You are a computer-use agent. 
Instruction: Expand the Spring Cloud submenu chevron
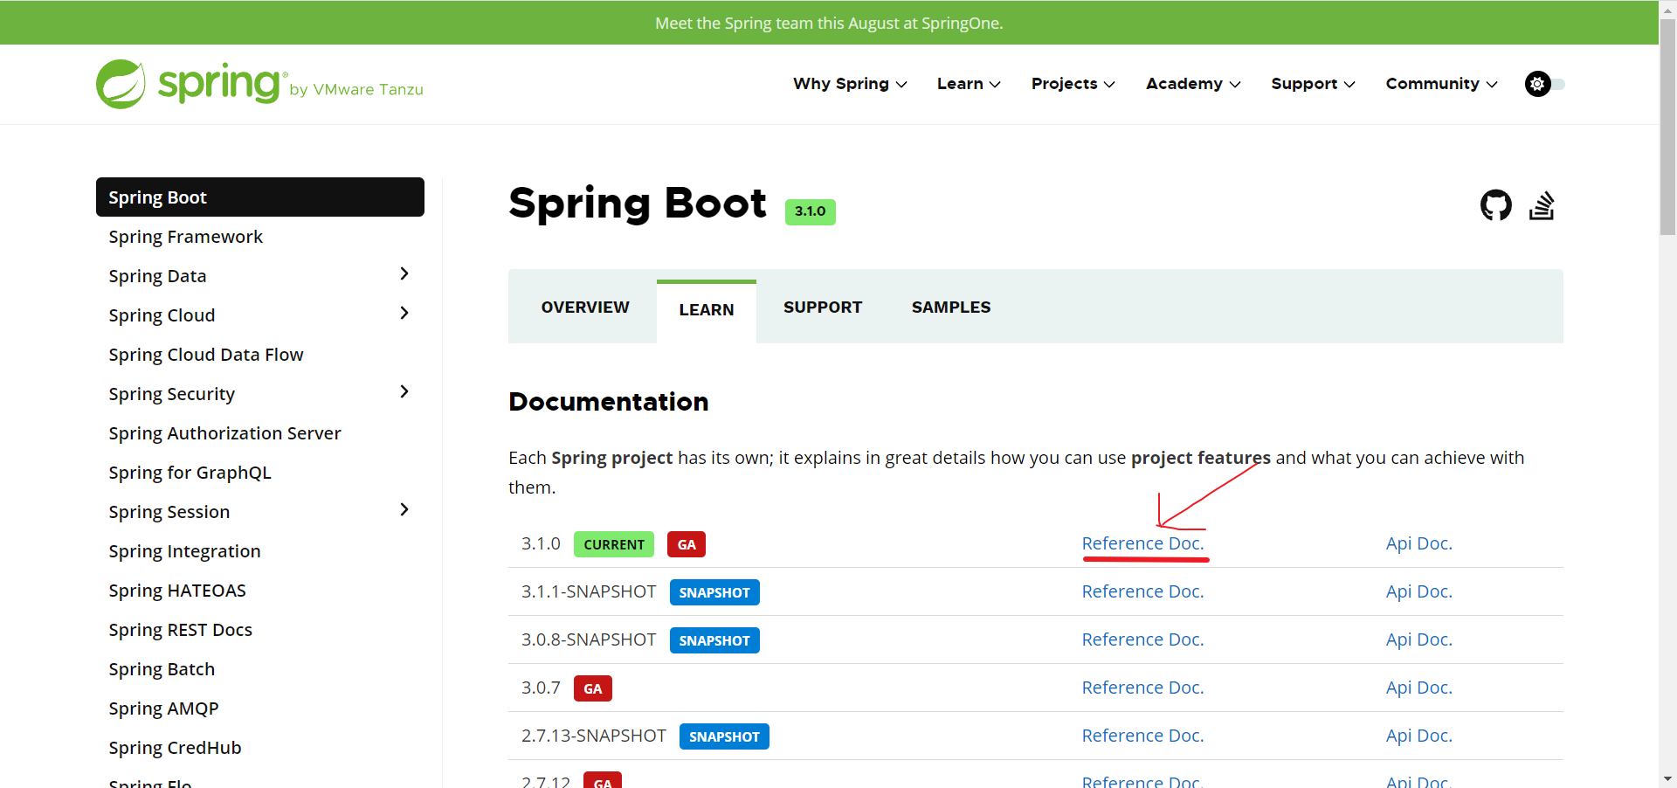pos(404,314)
